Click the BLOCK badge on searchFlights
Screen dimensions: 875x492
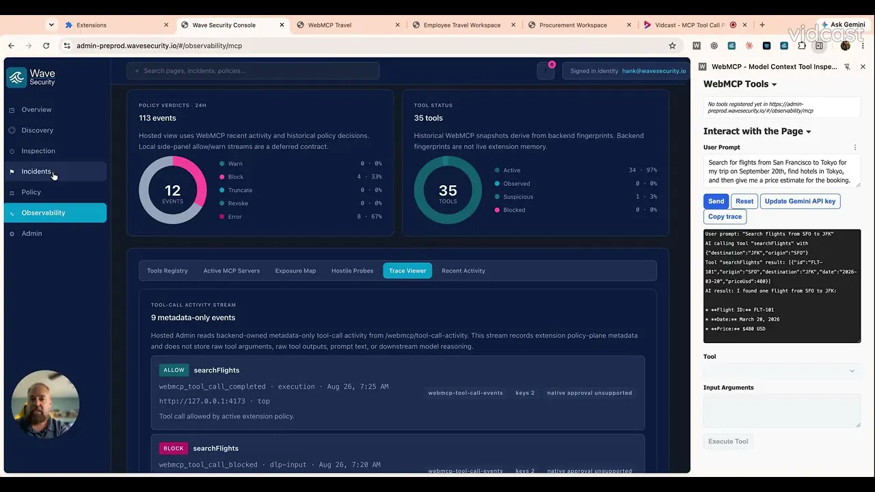pos(174,448)
